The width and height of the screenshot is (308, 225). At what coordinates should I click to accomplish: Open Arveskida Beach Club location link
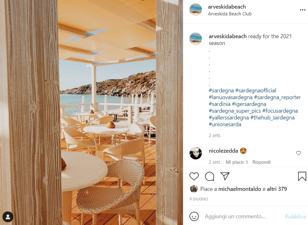(230, 14)
